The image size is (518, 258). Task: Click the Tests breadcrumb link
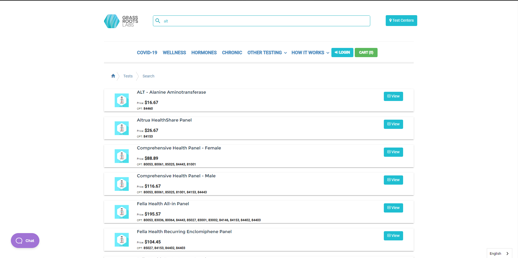(128, 76)
